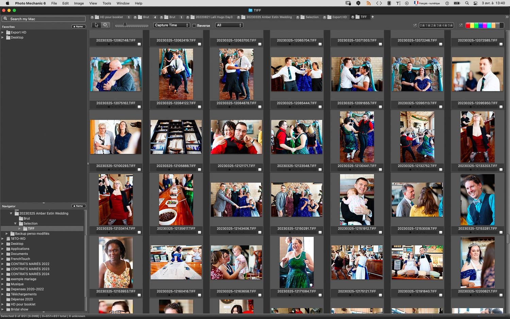Toggle the color class filter checkbox
Viewport: 510px width, 319px height.
[x=461, y=26]
